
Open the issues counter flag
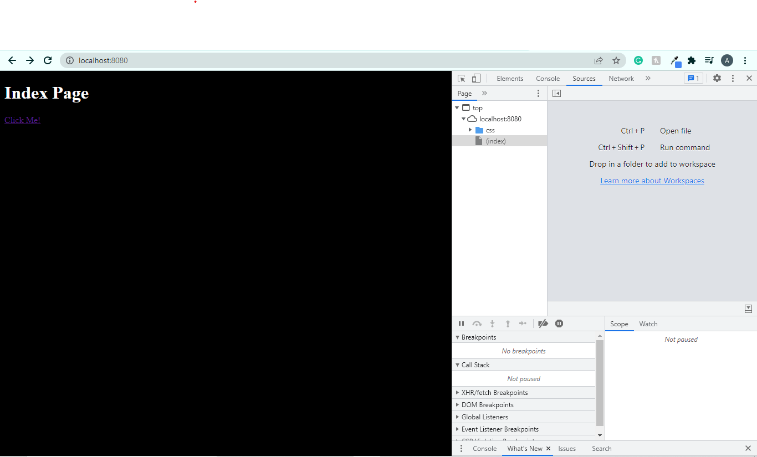(693, 78)
